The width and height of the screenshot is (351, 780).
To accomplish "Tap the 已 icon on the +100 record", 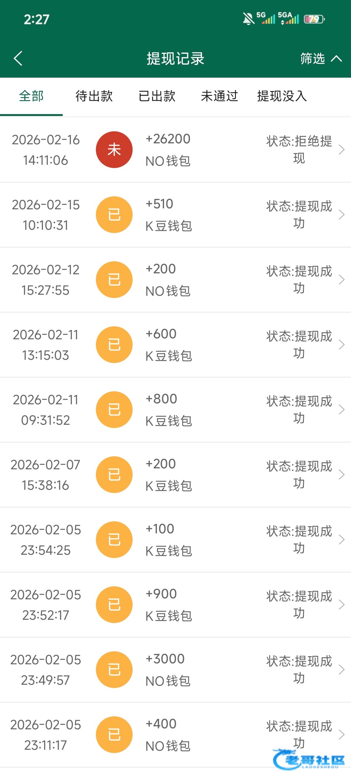I will [x=114, y=539].
